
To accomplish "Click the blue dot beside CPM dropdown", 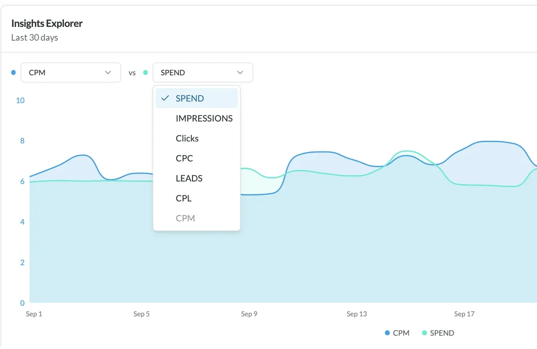I will (x=13, y=72).
